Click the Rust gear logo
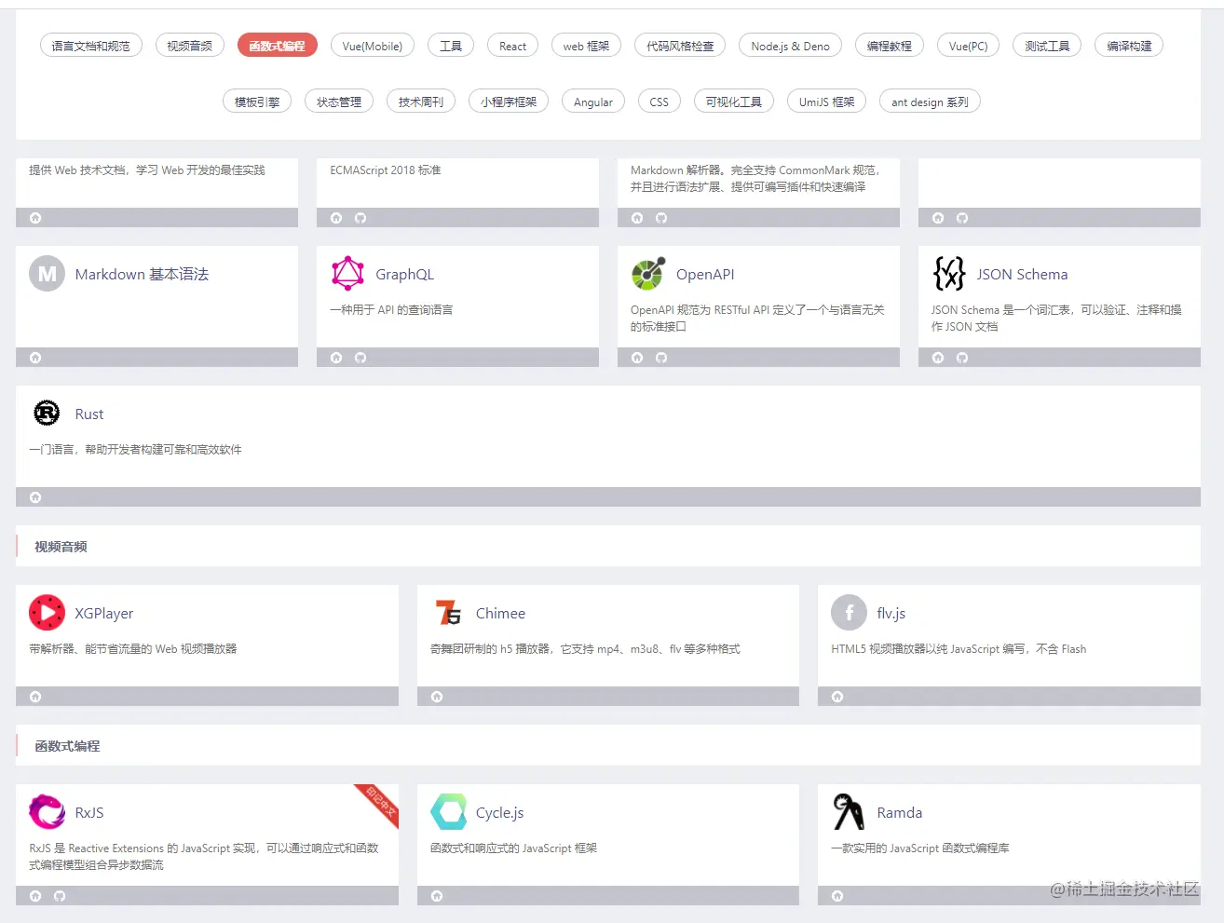Screen dimensions: 1224x923 pyautogui.click(x=47, y=414)
